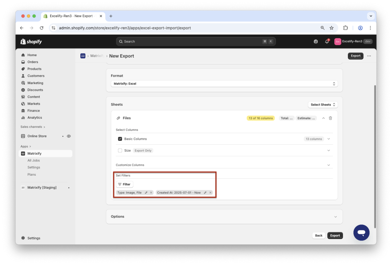Reload the page with the browser refresh icon

pyautogui.click(x=41, y=27)
